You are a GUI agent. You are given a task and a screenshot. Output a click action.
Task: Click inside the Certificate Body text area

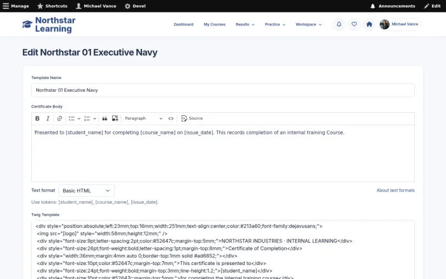pos(223,154)
